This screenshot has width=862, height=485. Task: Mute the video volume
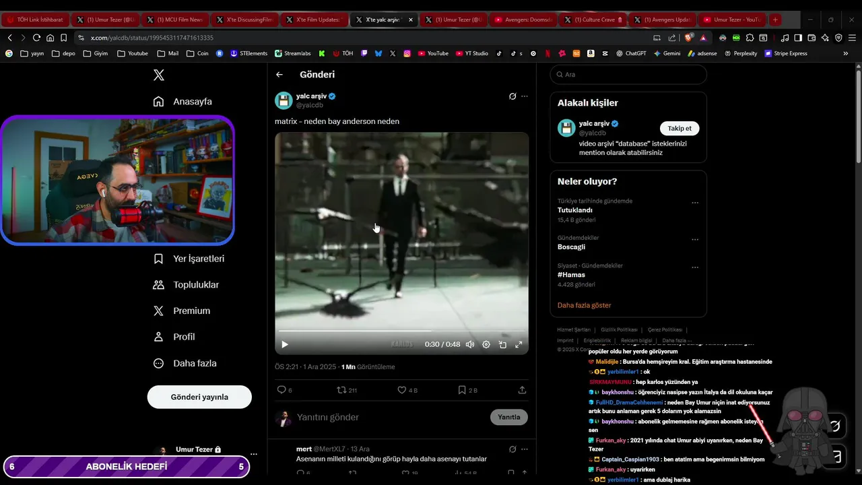pyautogui.click(x=470, y=344)
